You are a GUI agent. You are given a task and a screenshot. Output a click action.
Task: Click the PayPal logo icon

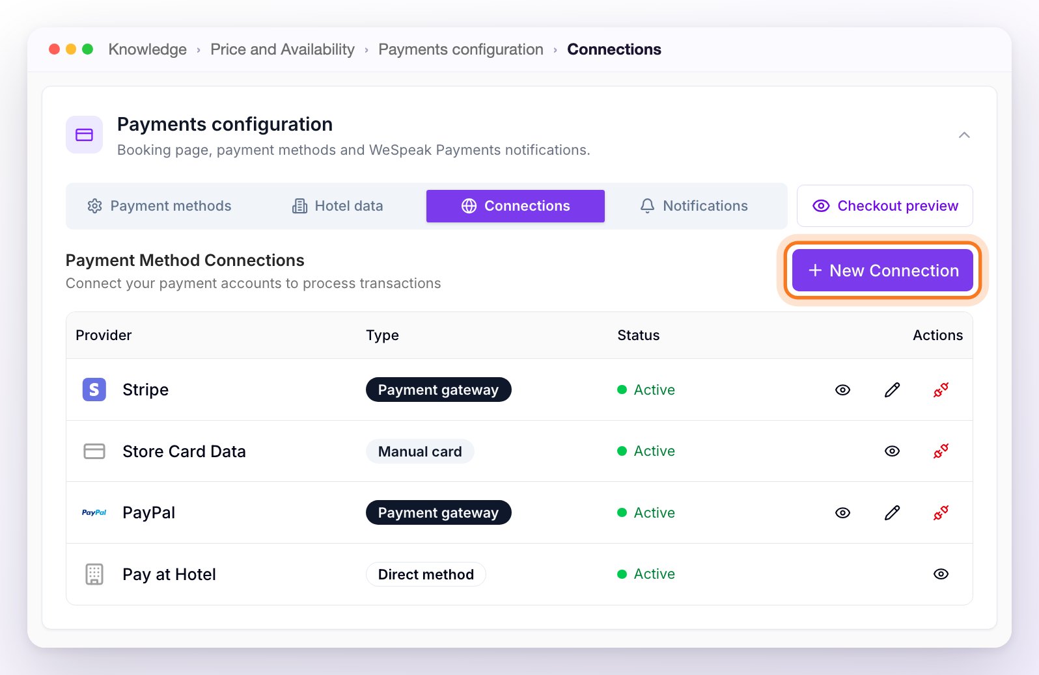click(x=94, y=512)
